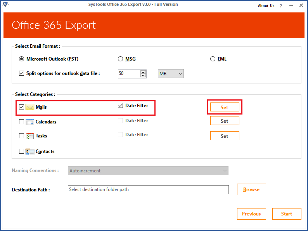The height and width of the screenshot is (231, 308).
Task: Click the Office 365 Export banner heading
Action: point(54,25)
